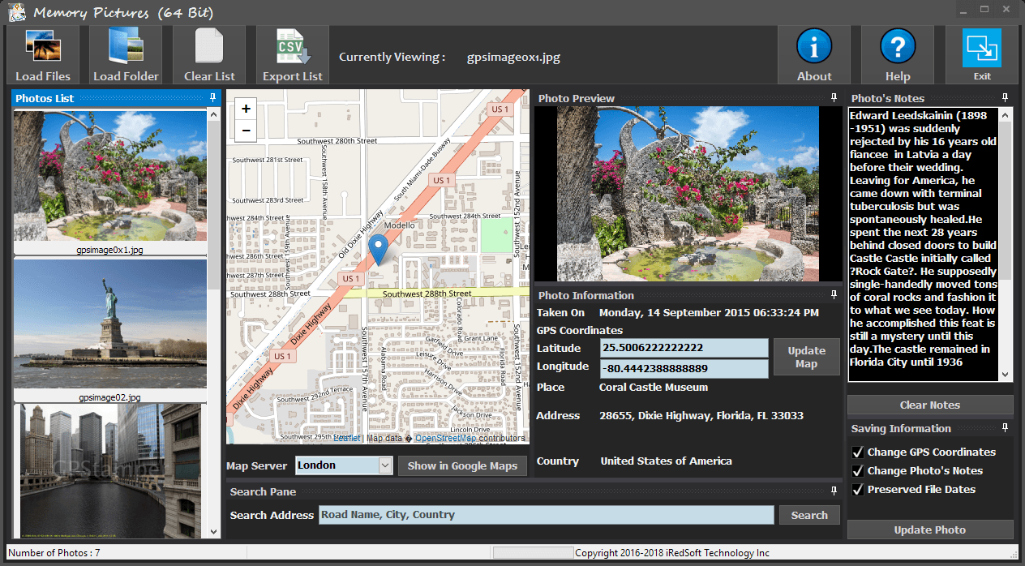Click the Photo's Notes scroll down arrow
The image size is (1025, 566).
tap(1006, 375)
